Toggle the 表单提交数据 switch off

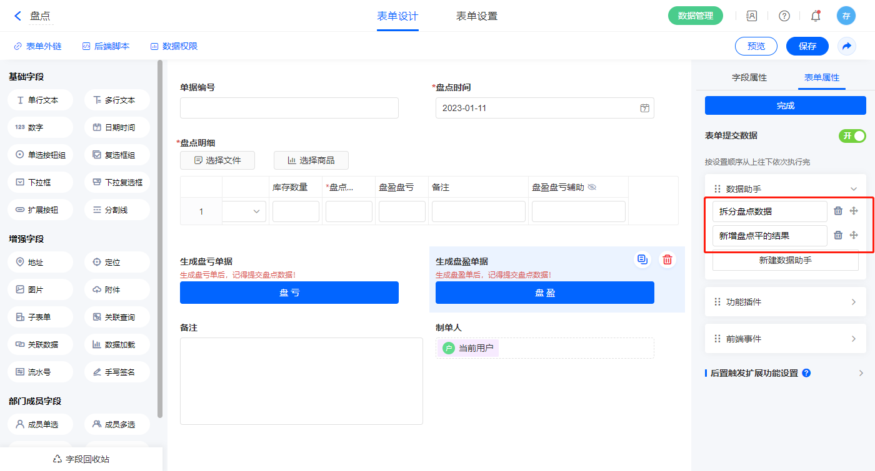click(852, 136)
